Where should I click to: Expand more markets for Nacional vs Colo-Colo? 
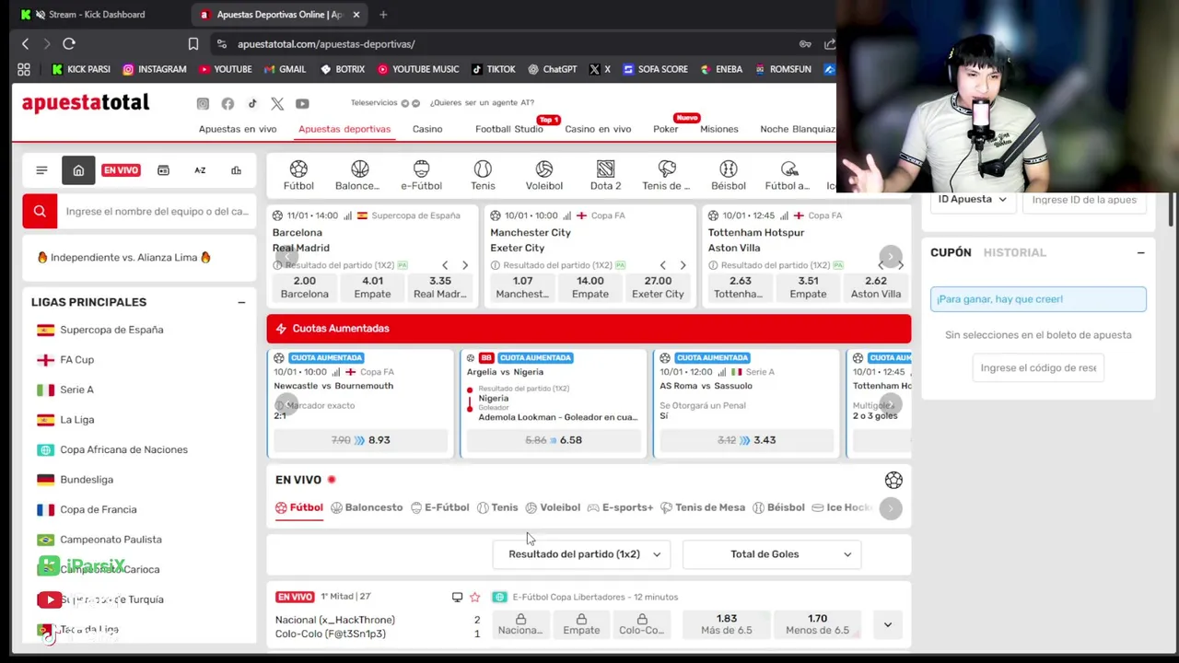pyautogui.click(x=887, y=624)
